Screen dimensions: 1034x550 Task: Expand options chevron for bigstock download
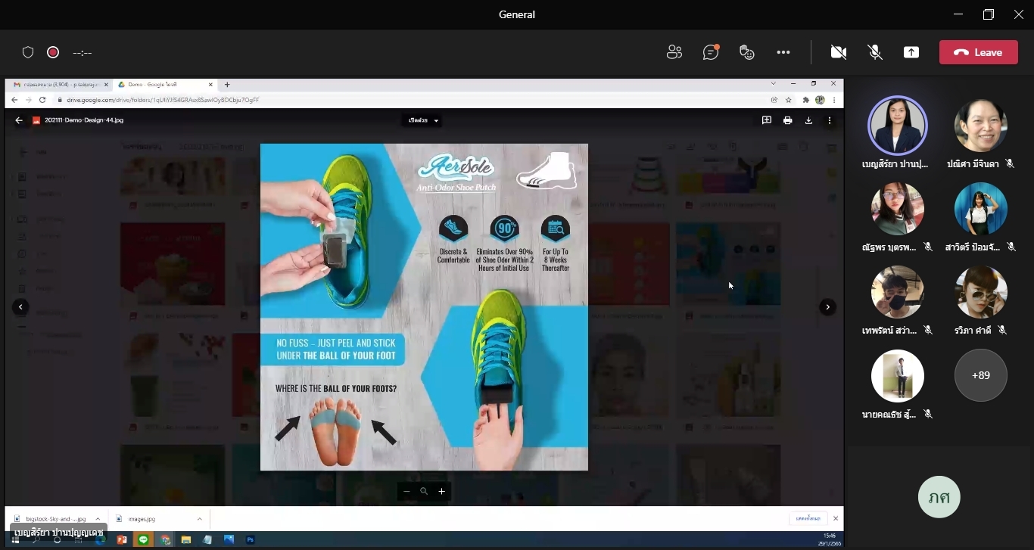(98, 519)
